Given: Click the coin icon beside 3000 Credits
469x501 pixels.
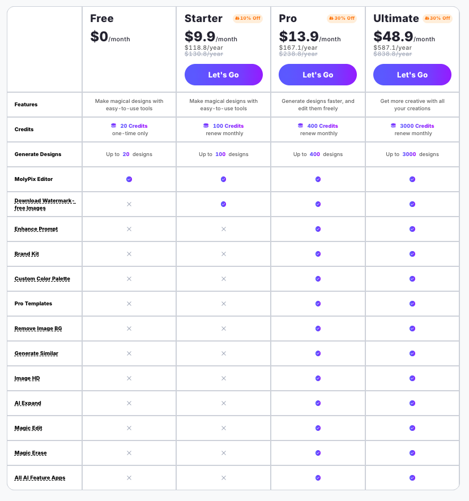Looking at the screenshot, I should [x=393, y=126].
